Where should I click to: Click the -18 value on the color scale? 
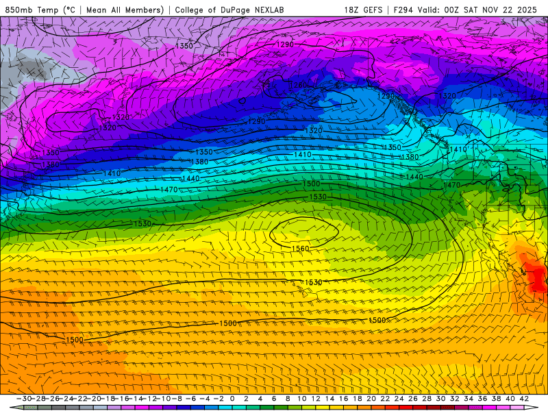(x=108, y=399)
